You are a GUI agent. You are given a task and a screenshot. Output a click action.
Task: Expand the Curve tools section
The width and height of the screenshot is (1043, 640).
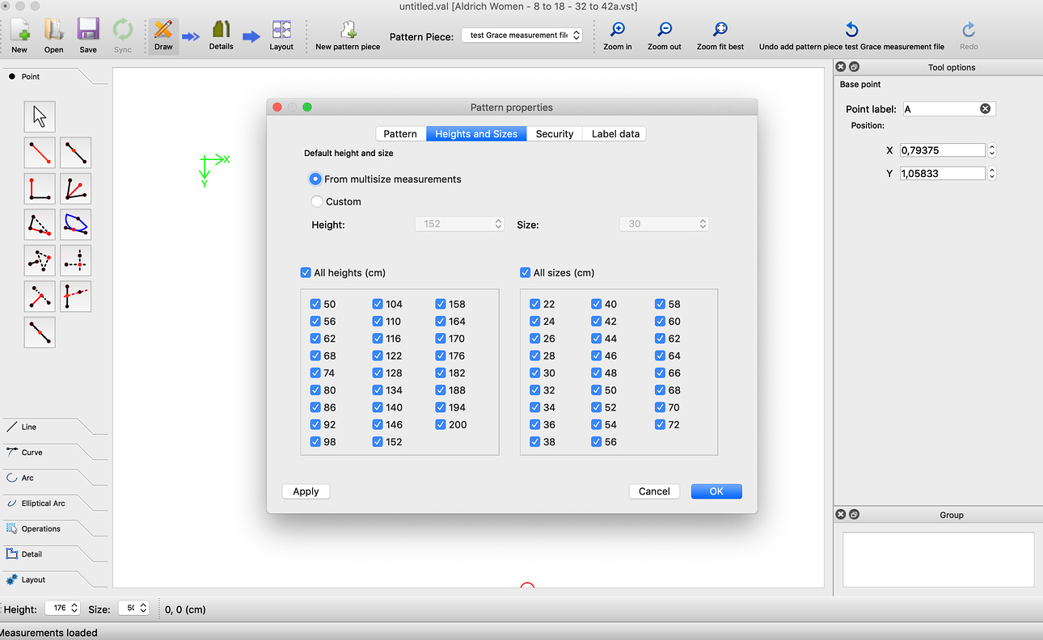click(x=32, y=453)
